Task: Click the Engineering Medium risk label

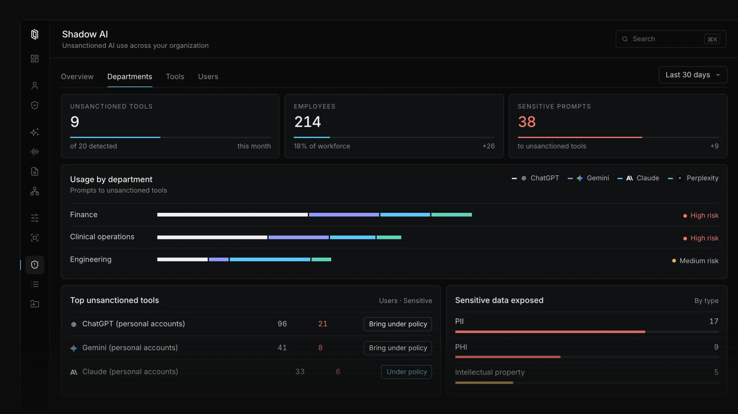Action: pos(695,260)
